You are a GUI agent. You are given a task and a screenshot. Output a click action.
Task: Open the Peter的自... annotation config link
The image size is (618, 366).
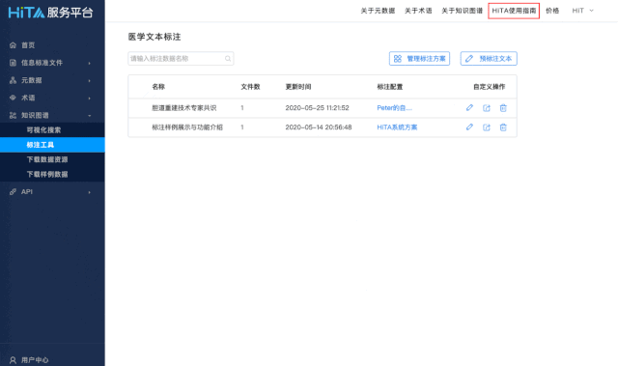pyautogui.click(x=394, y=108)
